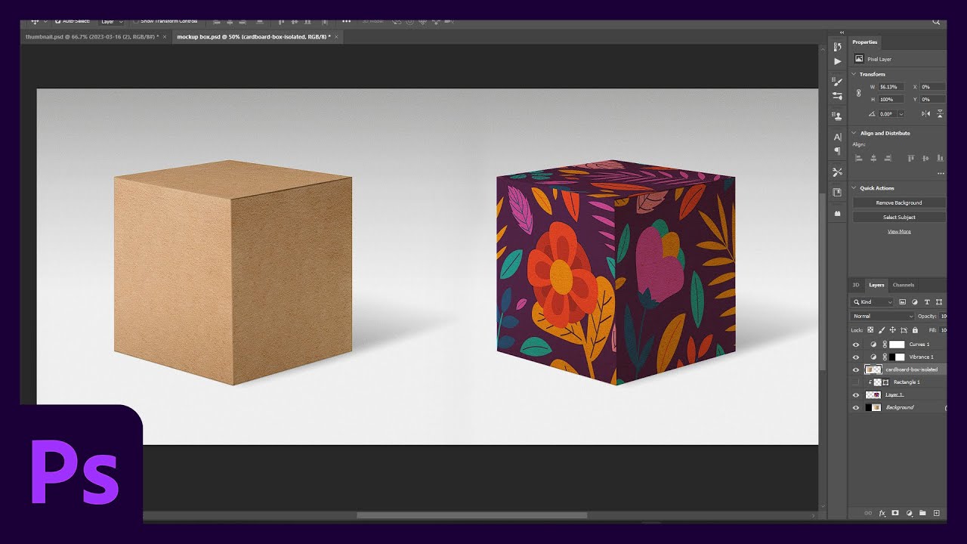Create new adjustment layer icon
The height and width of the screenshot is (544, 967).
[x=909, y=513]
